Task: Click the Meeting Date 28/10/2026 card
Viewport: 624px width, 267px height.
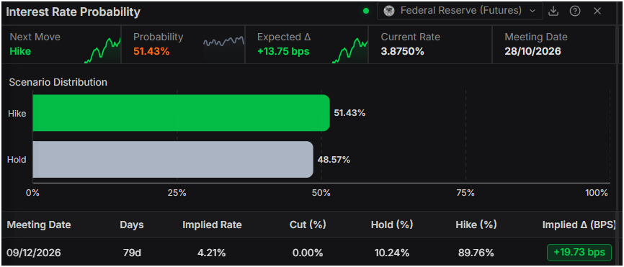Action: click(x=554, y=44)
